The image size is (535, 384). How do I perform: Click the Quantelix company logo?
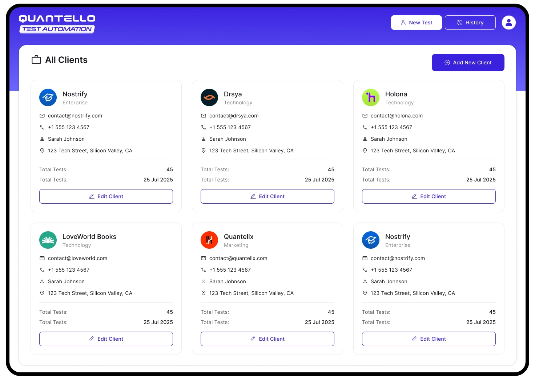tap(209, 240)
